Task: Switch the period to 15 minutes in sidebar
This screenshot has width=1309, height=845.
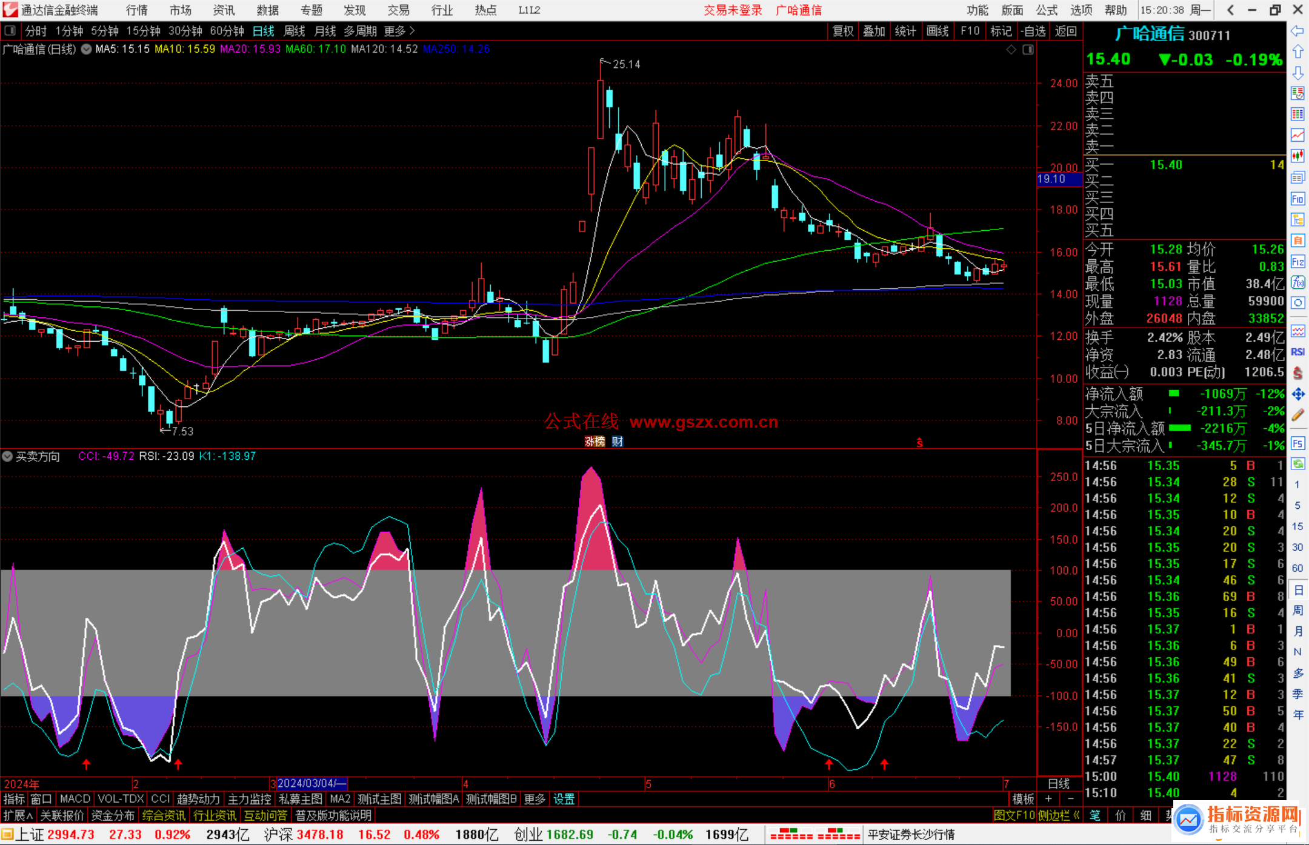Action: coord(1297,526)
